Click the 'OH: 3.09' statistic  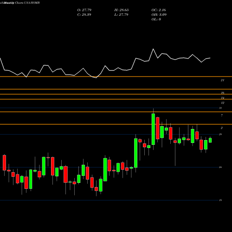coord(159,15)
